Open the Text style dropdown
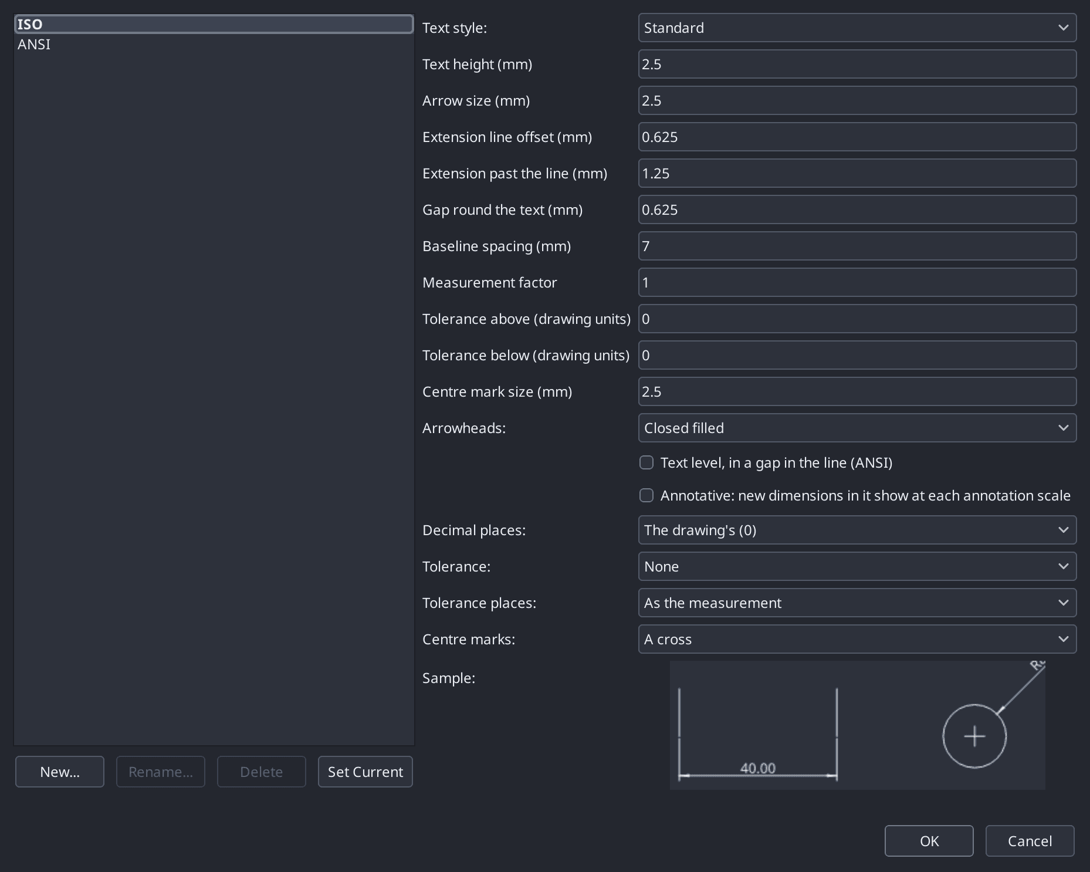The height and width of the screenshot is (872, 1090). (x=857, y=28)
